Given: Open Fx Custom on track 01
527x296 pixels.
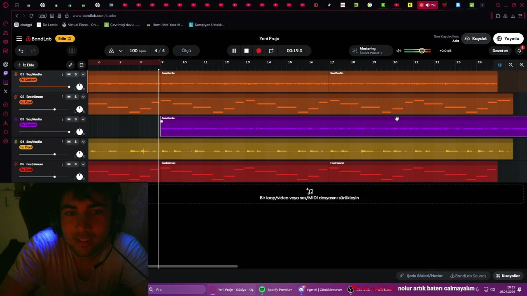Looking at the screenshot, I should tap(28, 80).
